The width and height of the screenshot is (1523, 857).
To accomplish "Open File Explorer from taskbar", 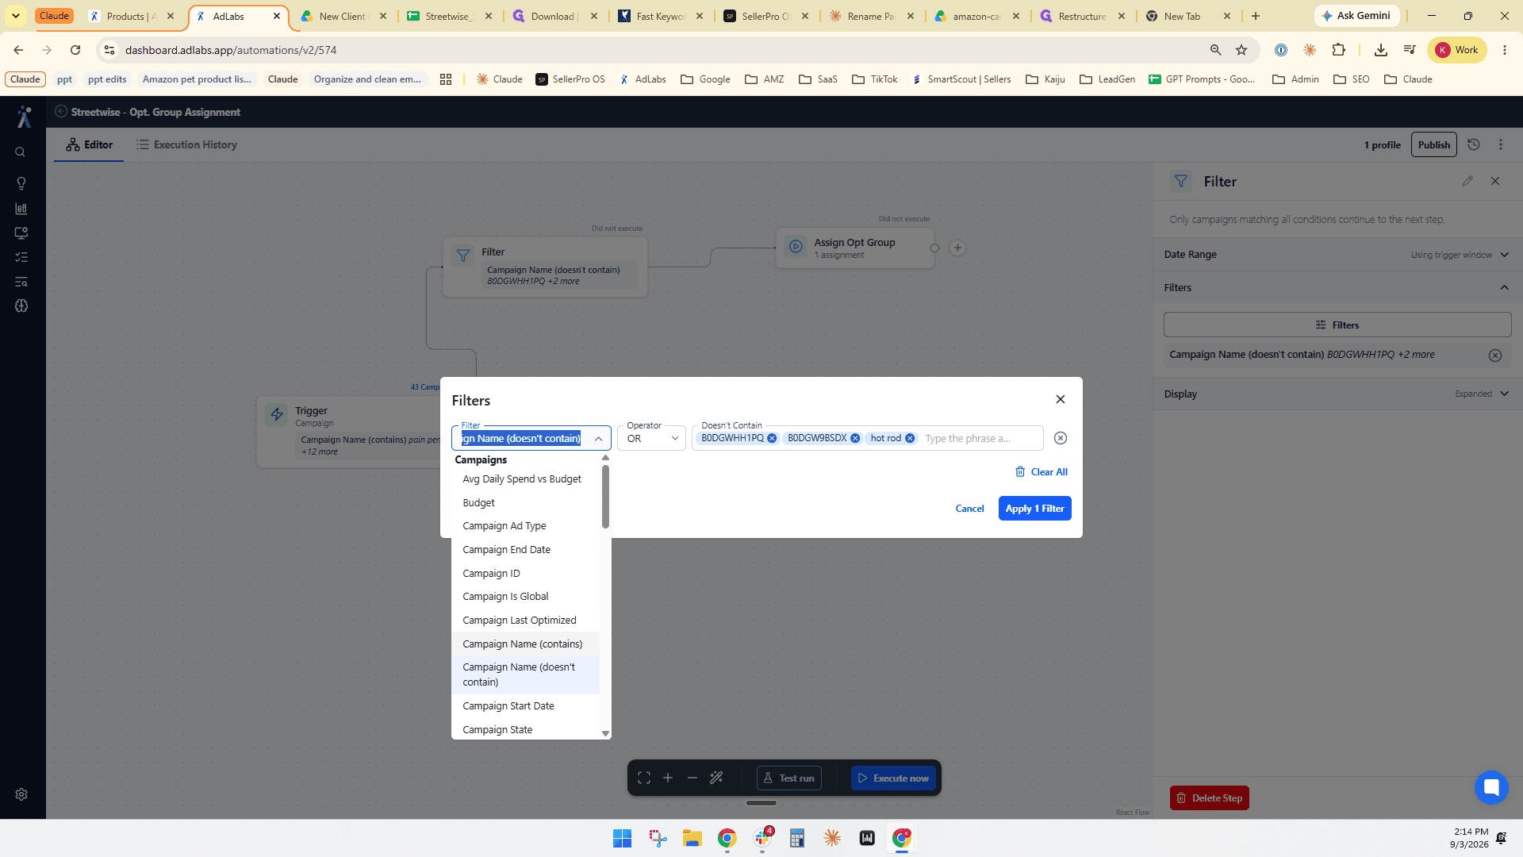I will pos(692,838).
